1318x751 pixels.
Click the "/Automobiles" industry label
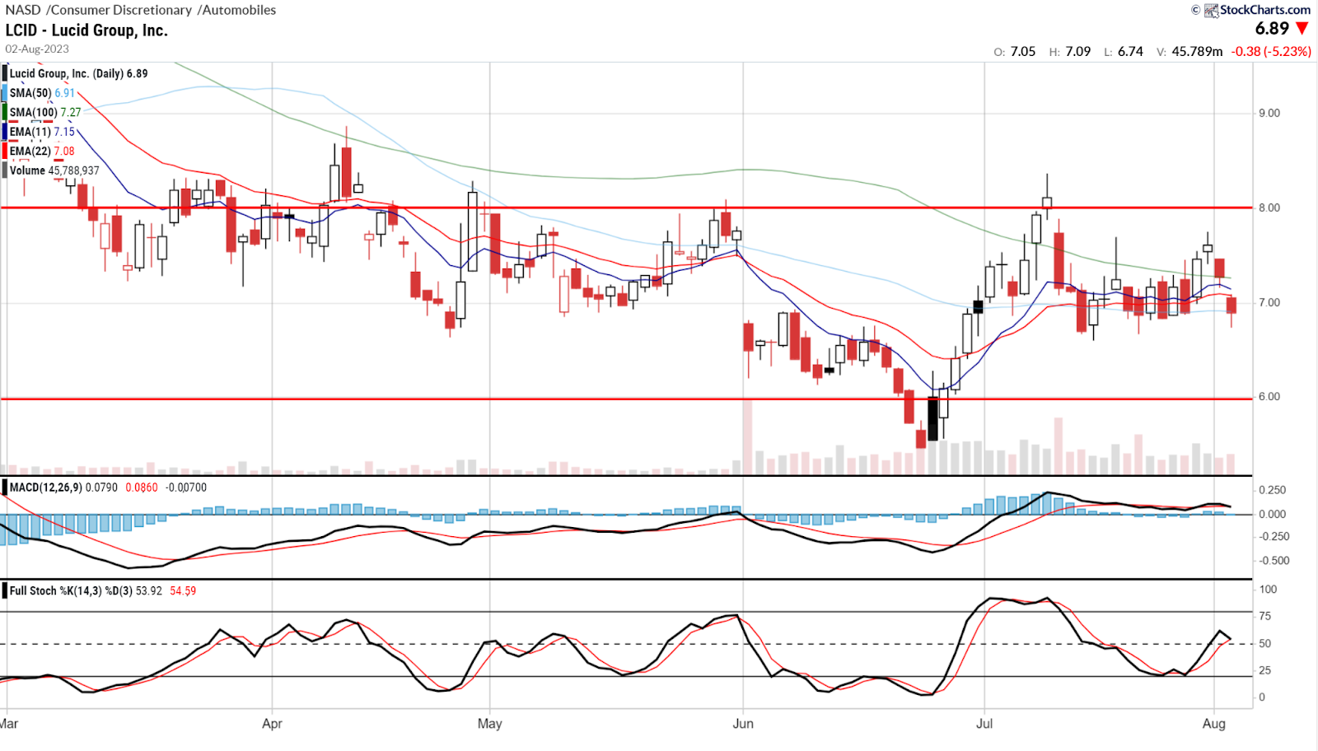(x=236, y=10)
